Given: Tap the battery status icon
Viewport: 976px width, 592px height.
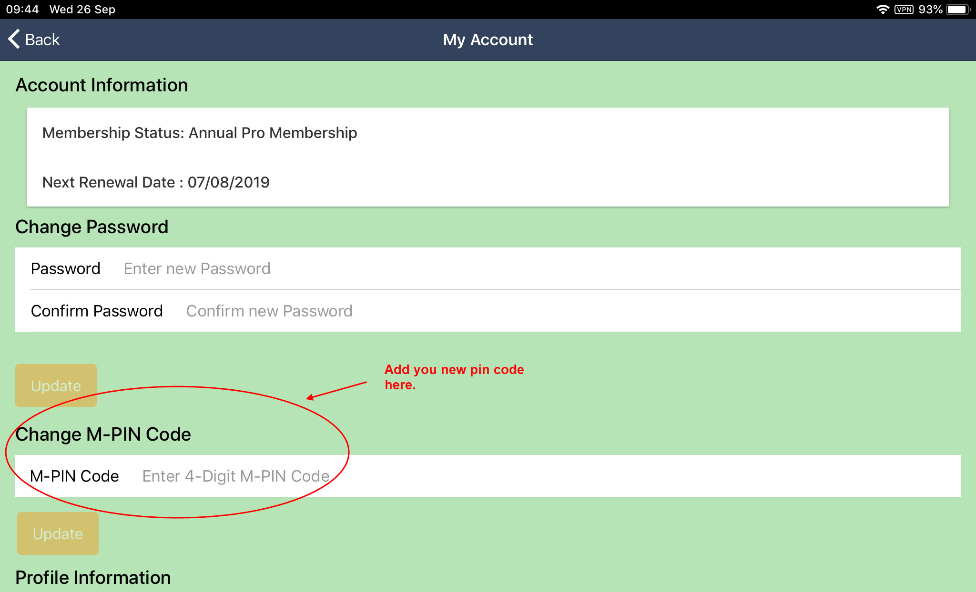Looking at the screenshot, I should [958, 10].
